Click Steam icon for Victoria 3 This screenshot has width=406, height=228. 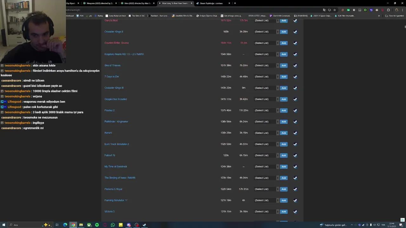tap(295, 212)
